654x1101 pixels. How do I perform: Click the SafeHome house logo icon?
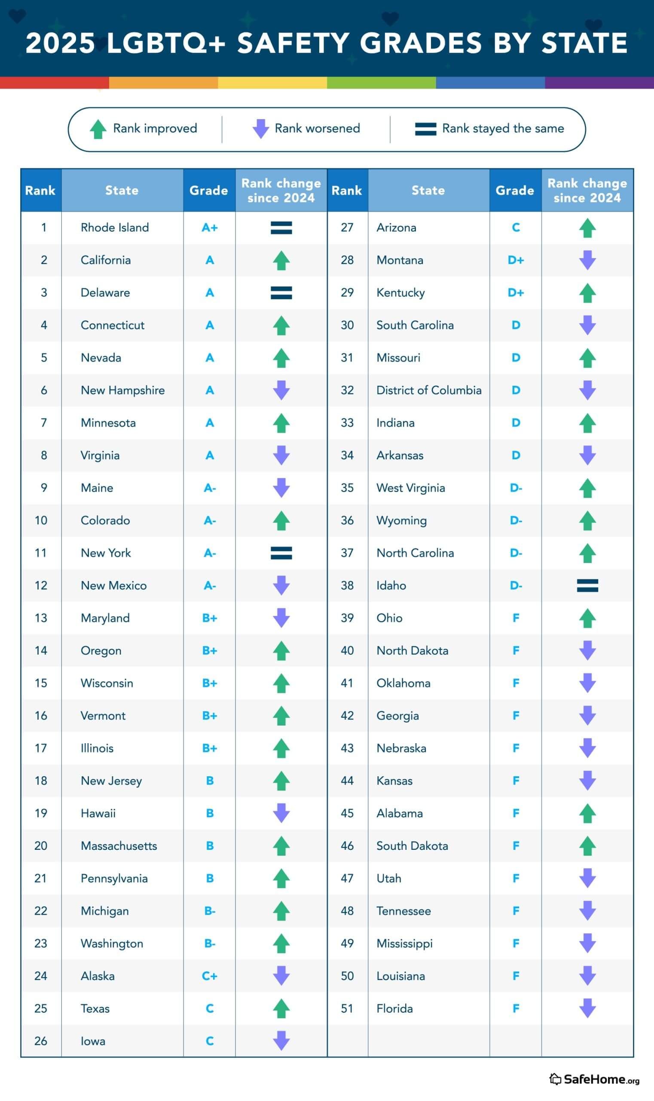coord(555,1079)
